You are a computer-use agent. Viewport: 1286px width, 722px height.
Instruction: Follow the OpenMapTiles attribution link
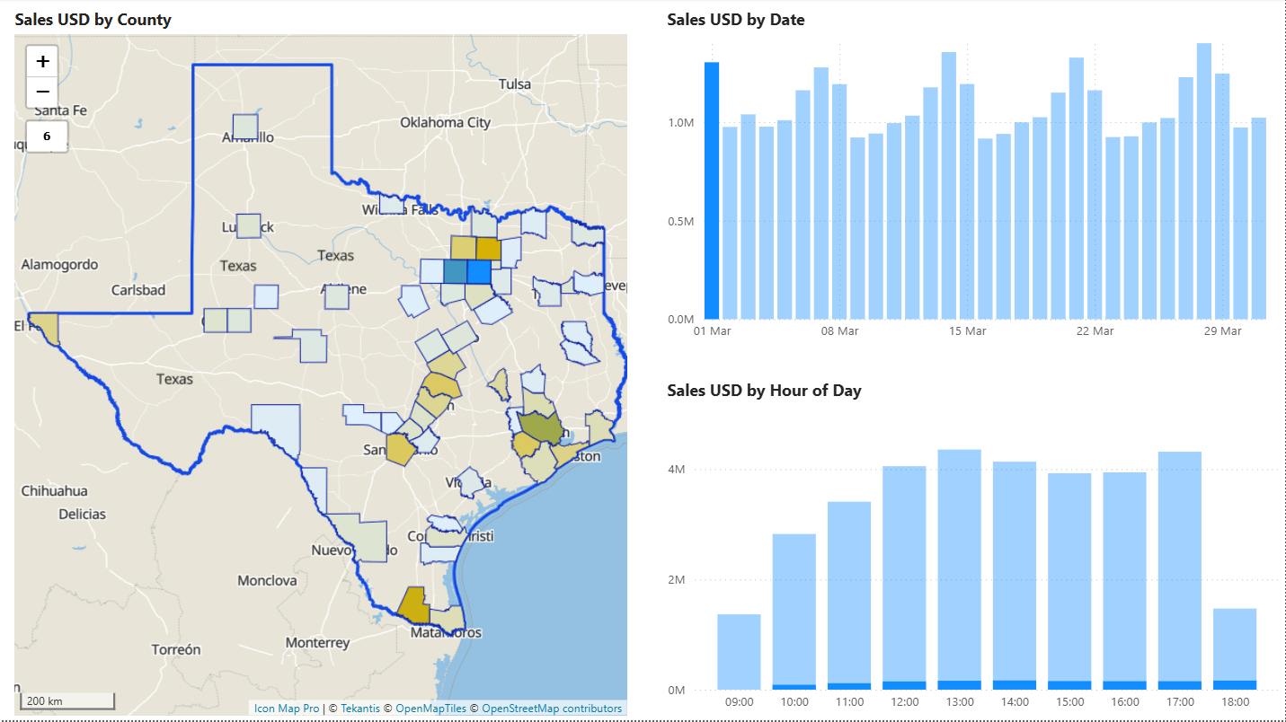point(430,709)
